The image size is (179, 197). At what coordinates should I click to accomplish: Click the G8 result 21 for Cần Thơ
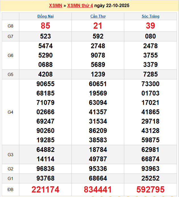tap(98, 26)
